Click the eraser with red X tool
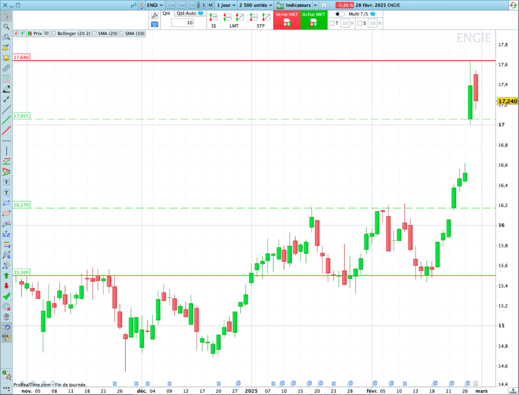Screen dimensions: 519x395 [x=6, y=307]
